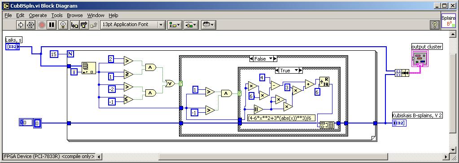
Task: Open the 13pt Application Font dropdown
Action: [133, 25]
